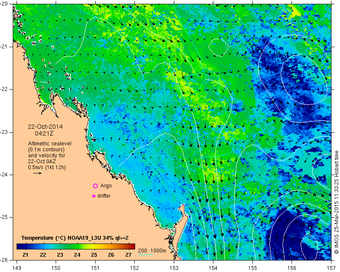Click the "0.5m/s (1kt 12h)" text
This screenshot has height=272, width=340.
47,167
